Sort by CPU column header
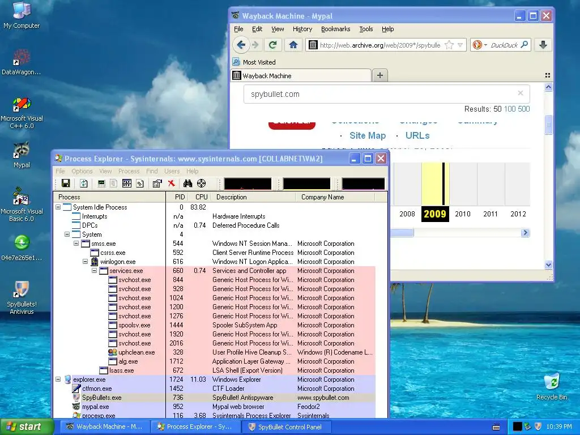The image size is (580, 435). click(201, 197)
